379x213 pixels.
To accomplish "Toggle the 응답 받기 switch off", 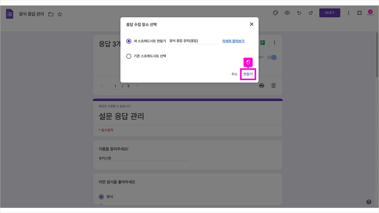I will point(272,58).
